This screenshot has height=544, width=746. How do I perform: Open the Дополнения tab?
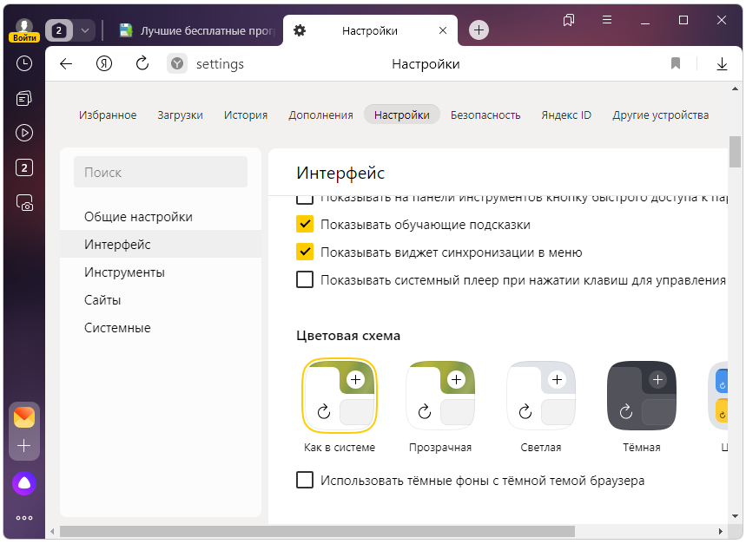point(320,115)
